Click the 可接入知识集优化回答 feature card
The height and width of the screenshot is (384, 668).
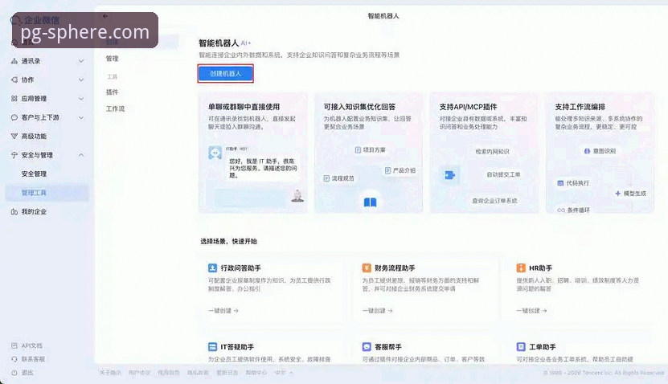(x=368, y=153)
